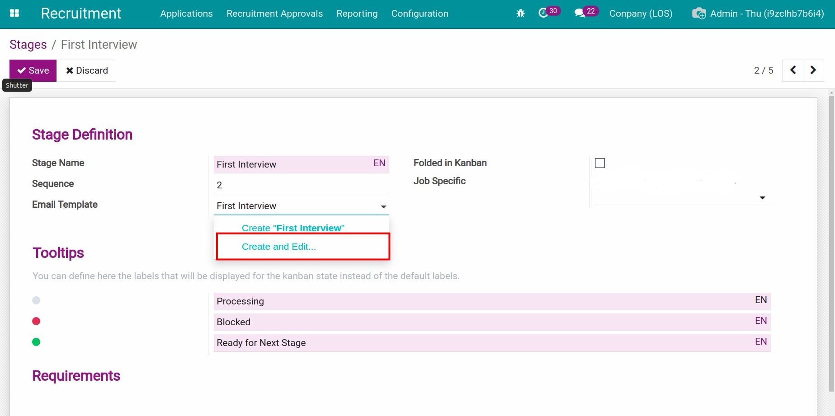Enable the Folded in Kanban checkbox
This screenshot has height=416, width=835.
[600, 163]
